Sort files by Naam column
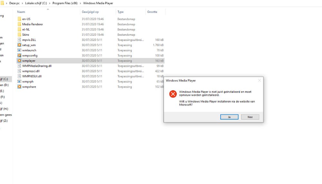The height and width of the screenshot is (184, 322). 21,12
